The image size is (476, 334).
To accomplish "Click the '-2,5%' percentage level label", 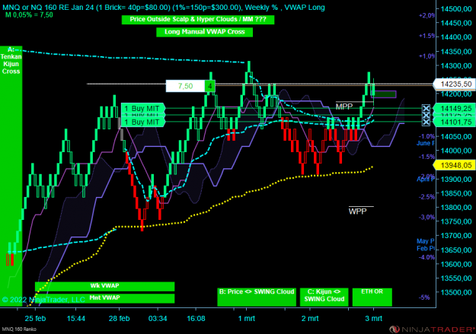I will pyautogui.click(x=427, y=197).
